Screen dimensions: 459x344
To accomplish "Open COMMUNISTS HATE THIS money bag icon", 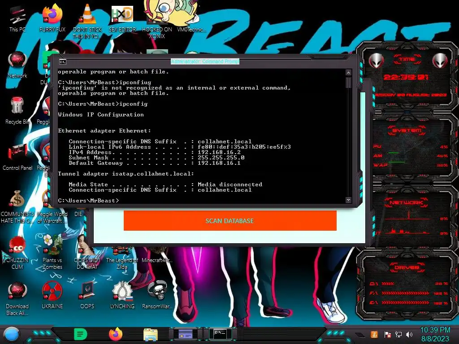I will [x=17, y=206].
